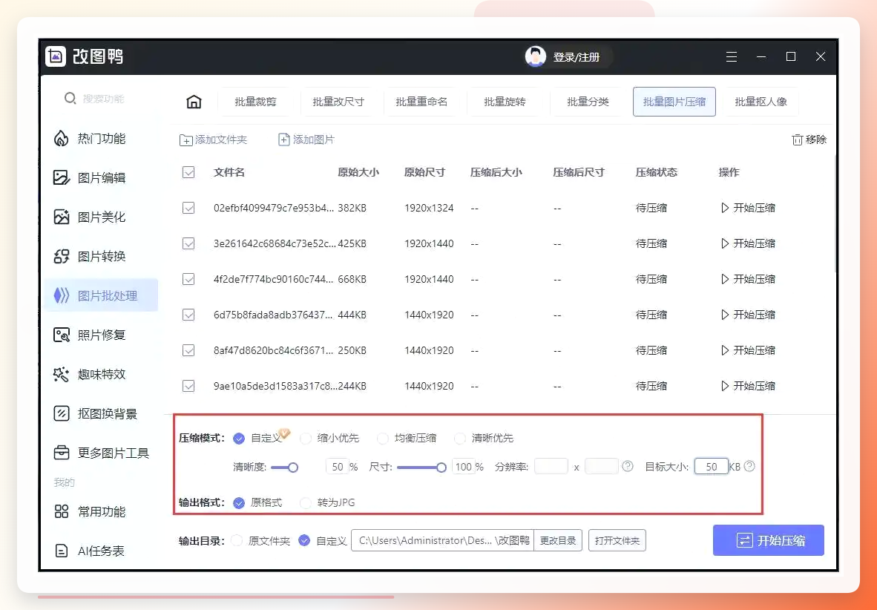Switch to 批量分类 tab
The width and height of the screenshot is (877, 610).
coord(588,102)
